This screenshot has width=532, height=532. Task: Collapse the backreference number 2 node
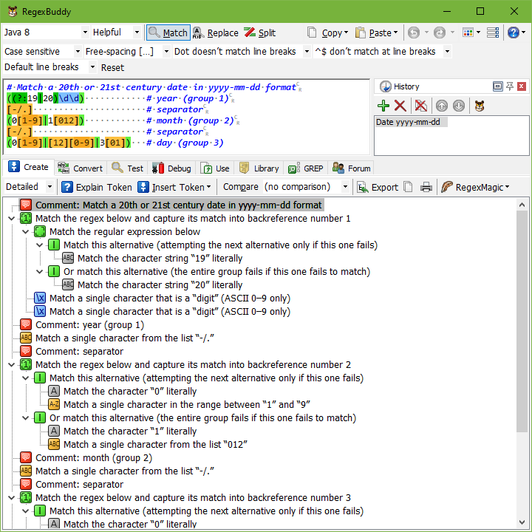(x=12, y=365)
